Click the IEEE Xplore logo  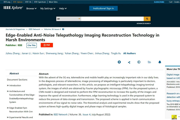(13, 8)
